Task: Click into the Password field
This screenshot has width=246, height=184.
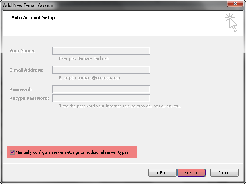Action: (101, 89)
